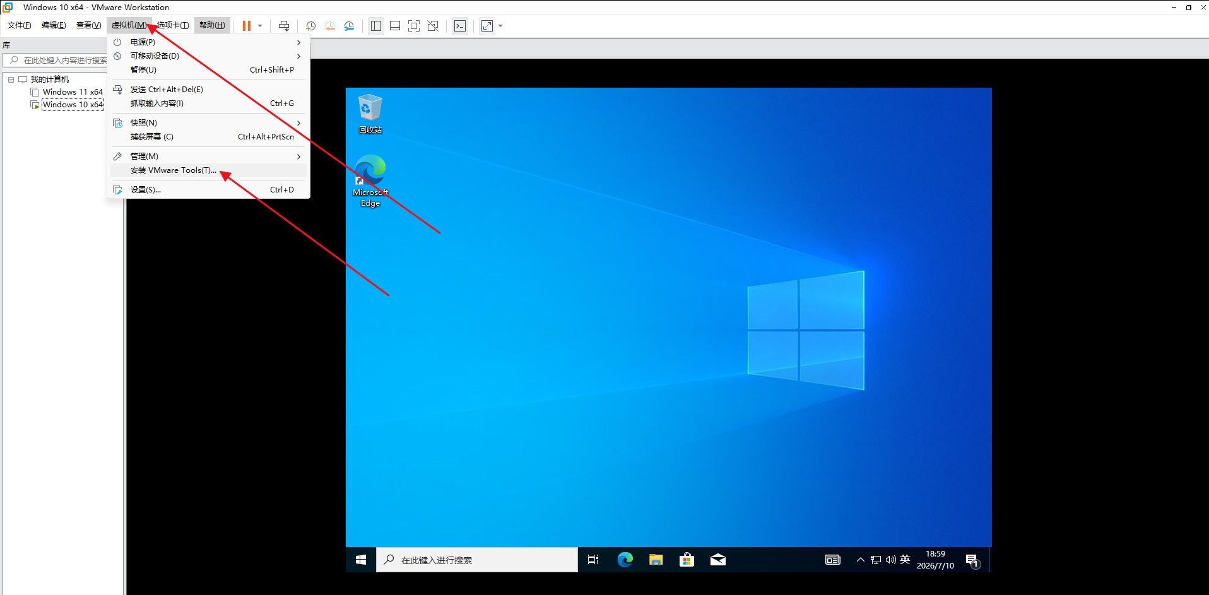Toggle the library sidebar view icon
Image resolution: width=1209 pixels, height=595 pixels.
click(376, 26)
